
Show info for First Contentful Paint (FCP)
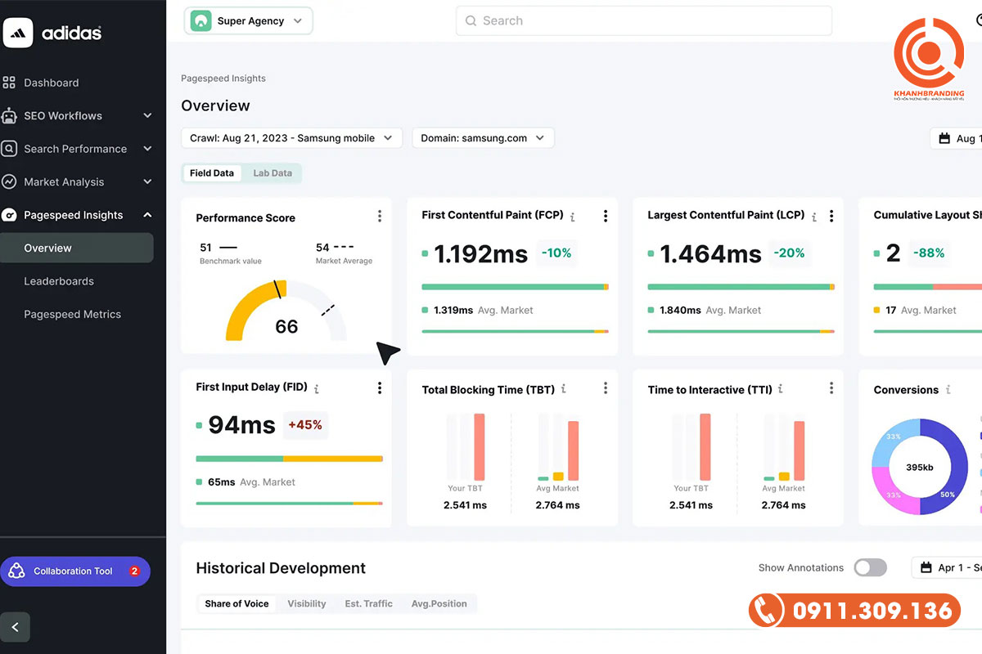[573, 217]
